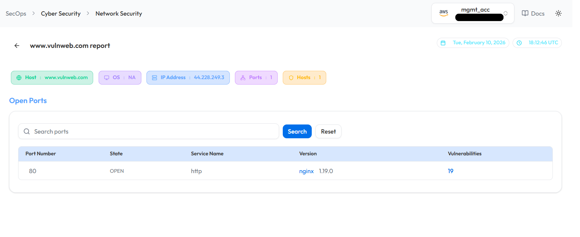580x237 pixels.
Task: Open Cyber Security breadcrumb
Action: 61,13
